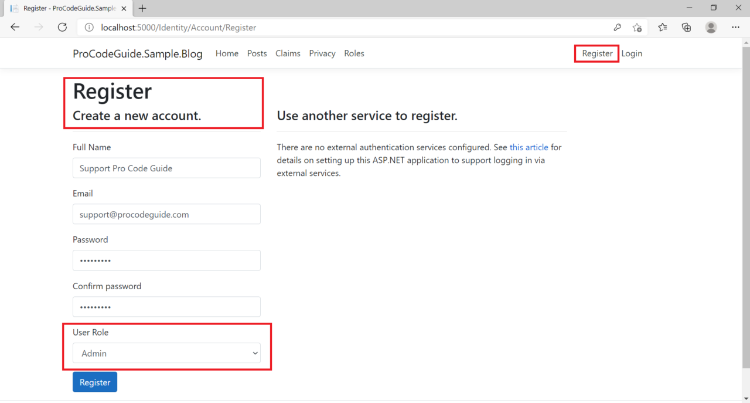This screenshot has height=403, width=750.
Task: Click inside the Email input field
Action: tap(166, 214)
